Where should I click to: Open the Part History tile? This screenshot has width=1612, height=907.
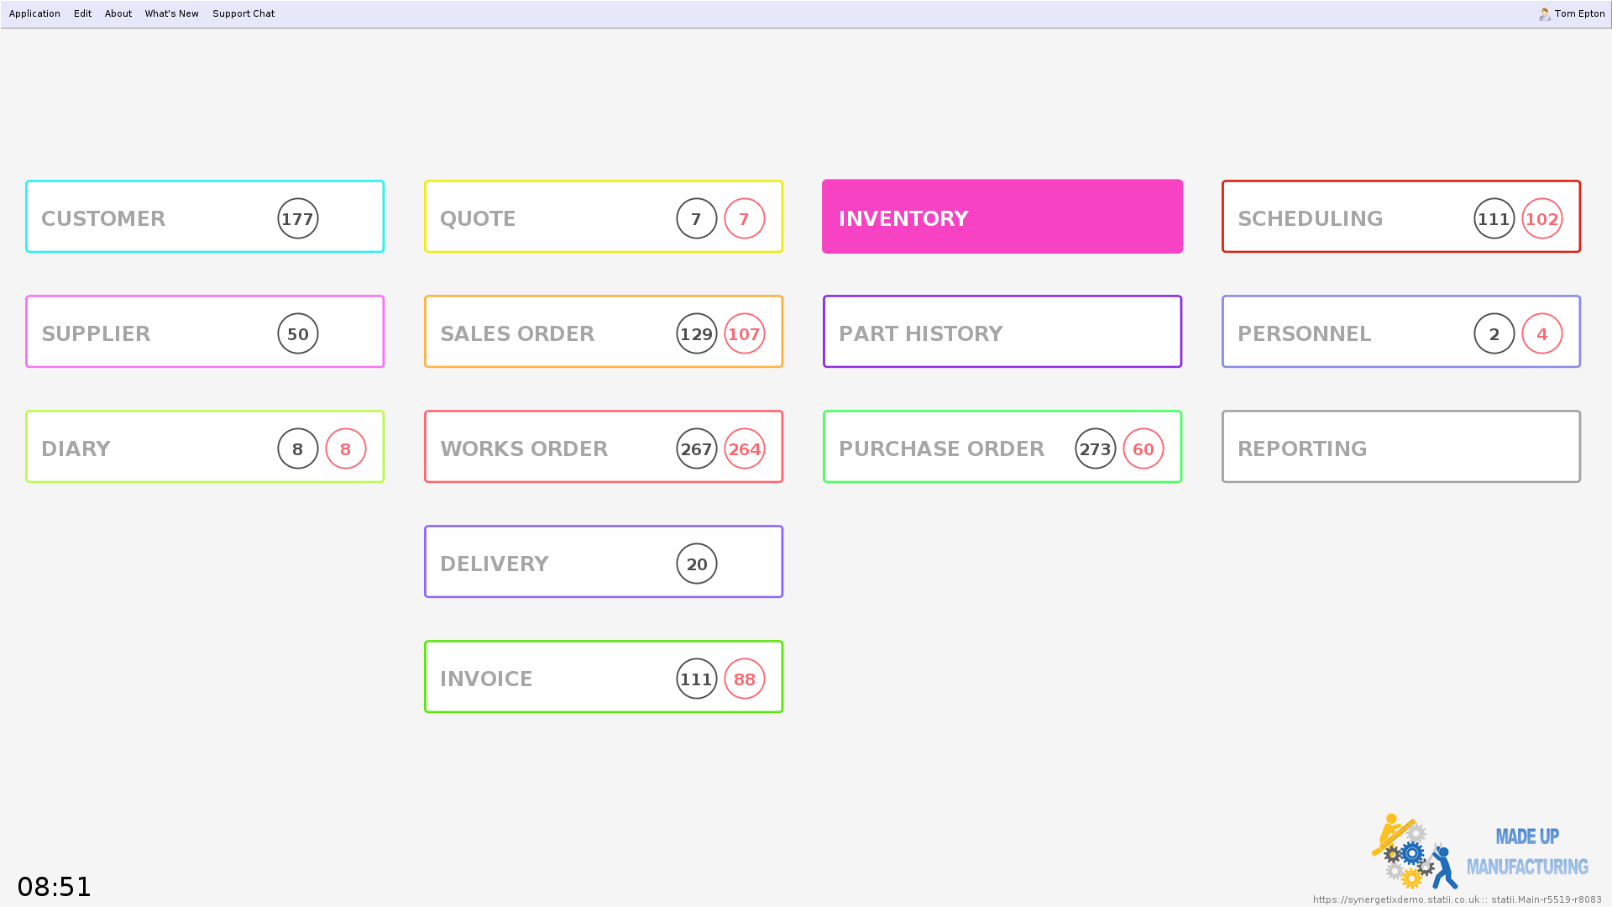point(1002,332)
